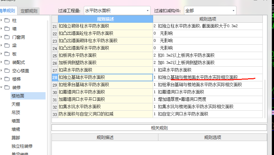The width and height of the screenshot is (274, 155).
Task: Select the 墙裙 tree item
Action: pyautogui.click(x=16, y=129)
